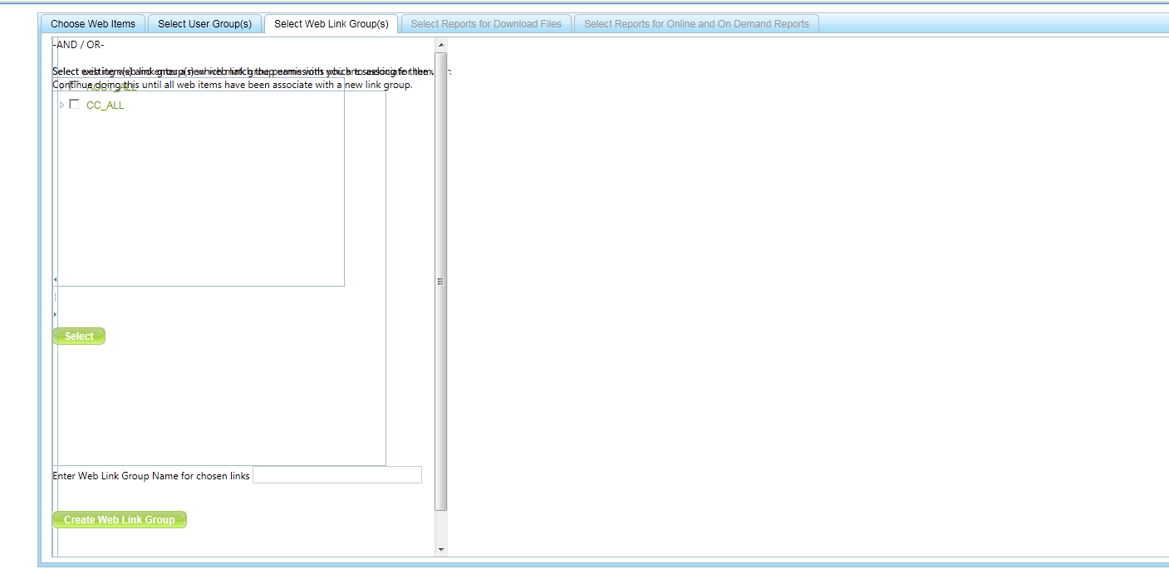Switch to Choose Web Items tab
The width and height of the screenshot is (1169, 579).
point(93,24)
